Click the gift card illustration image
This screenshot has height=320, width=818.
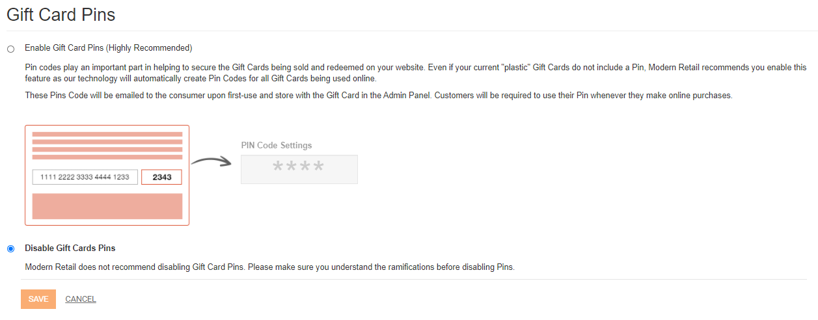(191, 176)
